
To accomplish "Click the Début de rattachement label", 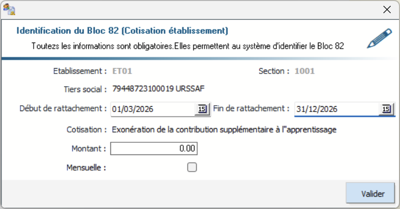I will tap(63, 108).
